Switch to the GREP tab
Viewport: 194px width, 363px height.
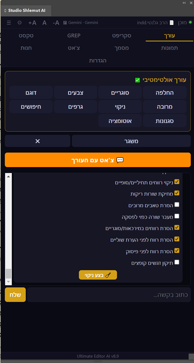pos(74,35)
